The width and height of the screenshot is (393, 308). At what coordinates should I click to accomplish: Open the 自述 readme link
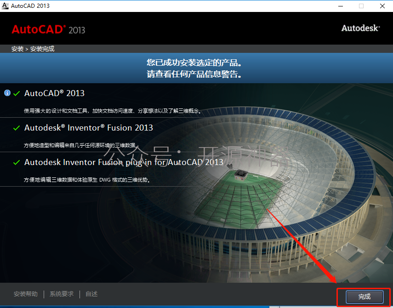pyautogui.click(x=91, y=294)
